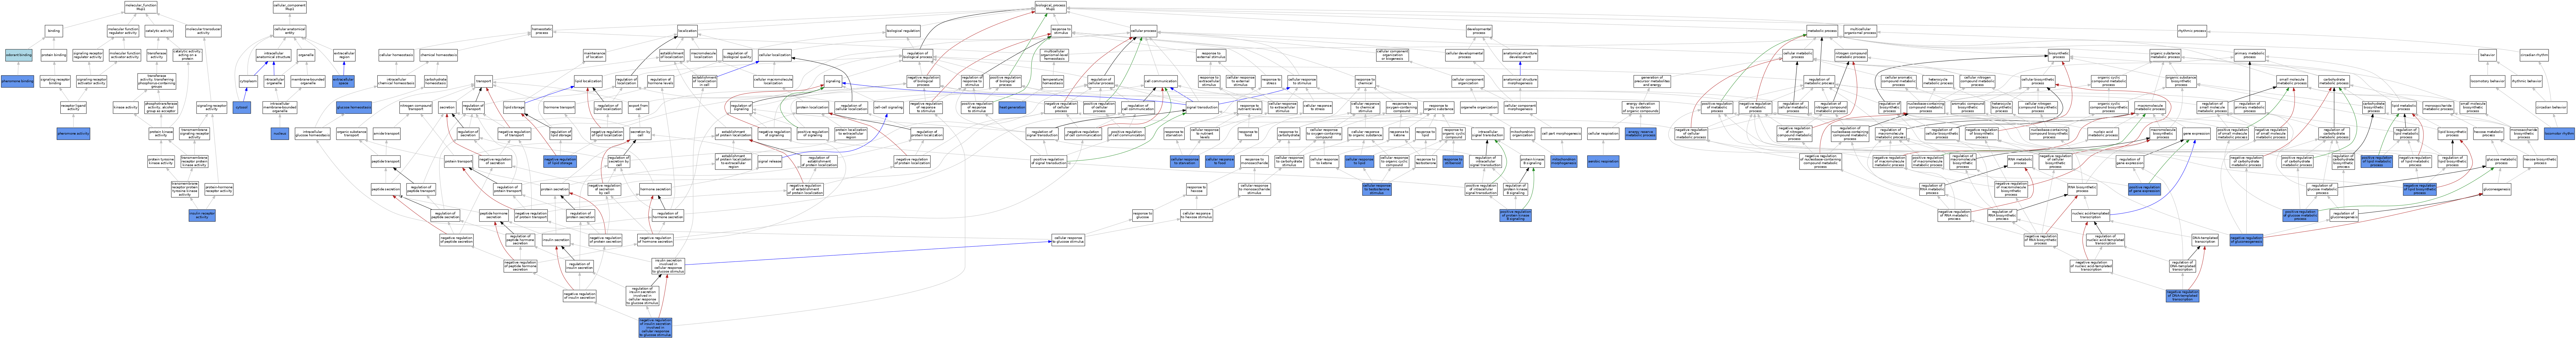Select the 'cytoplasm' node
This screenshot has height=339, width=2576.
pos(248,81)
